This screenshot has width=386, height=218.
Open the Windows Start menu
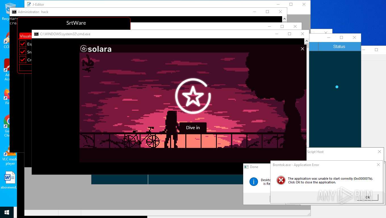click(x=7, y=212)
